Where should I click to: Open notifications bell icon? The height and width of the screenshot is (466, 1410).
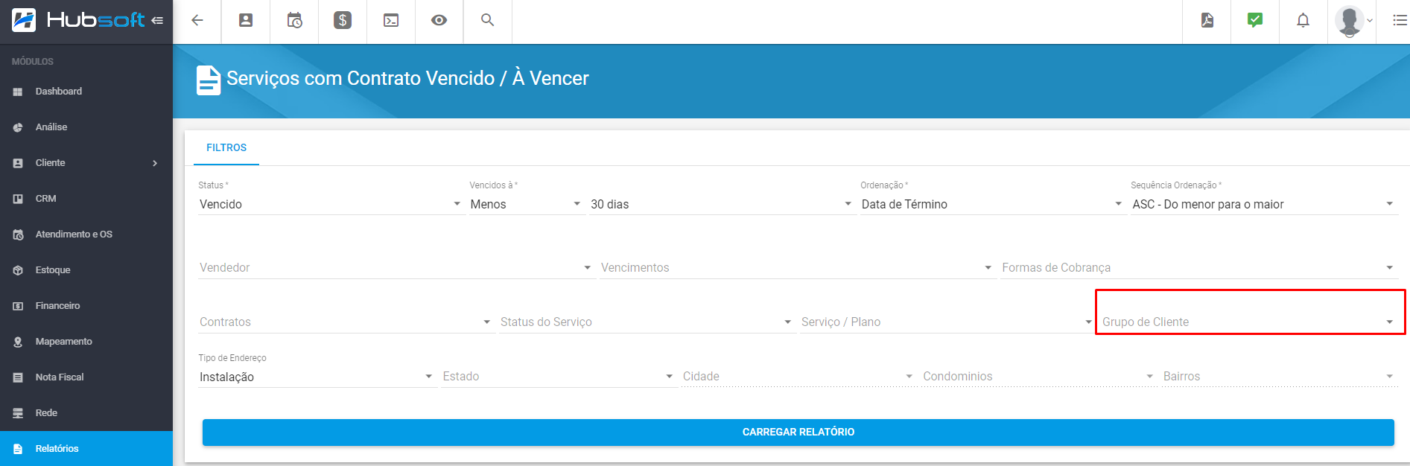pos(1303,20)
